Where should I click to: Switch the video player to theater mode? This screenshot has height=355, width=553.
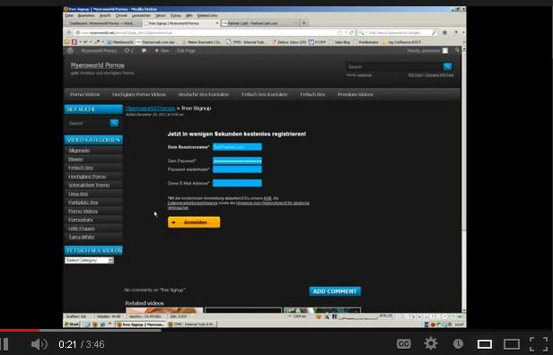[x=485, y=344]
